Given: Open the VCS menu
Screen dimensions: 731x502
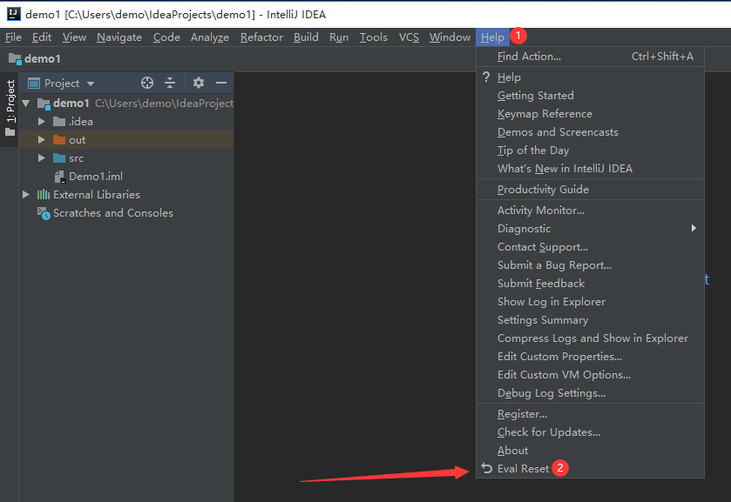Looking at the screenshot, I should coord(409,37).
